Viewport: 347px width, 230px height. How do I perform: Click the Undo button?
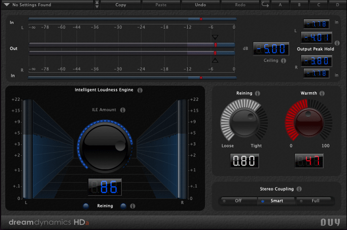200,5
